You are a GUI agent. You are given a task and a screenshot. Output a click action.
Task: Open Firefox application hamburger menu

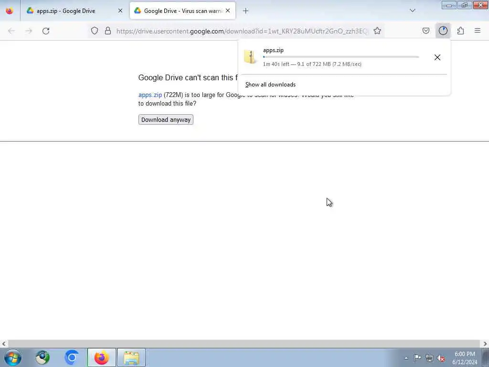(x=478, y=31)
